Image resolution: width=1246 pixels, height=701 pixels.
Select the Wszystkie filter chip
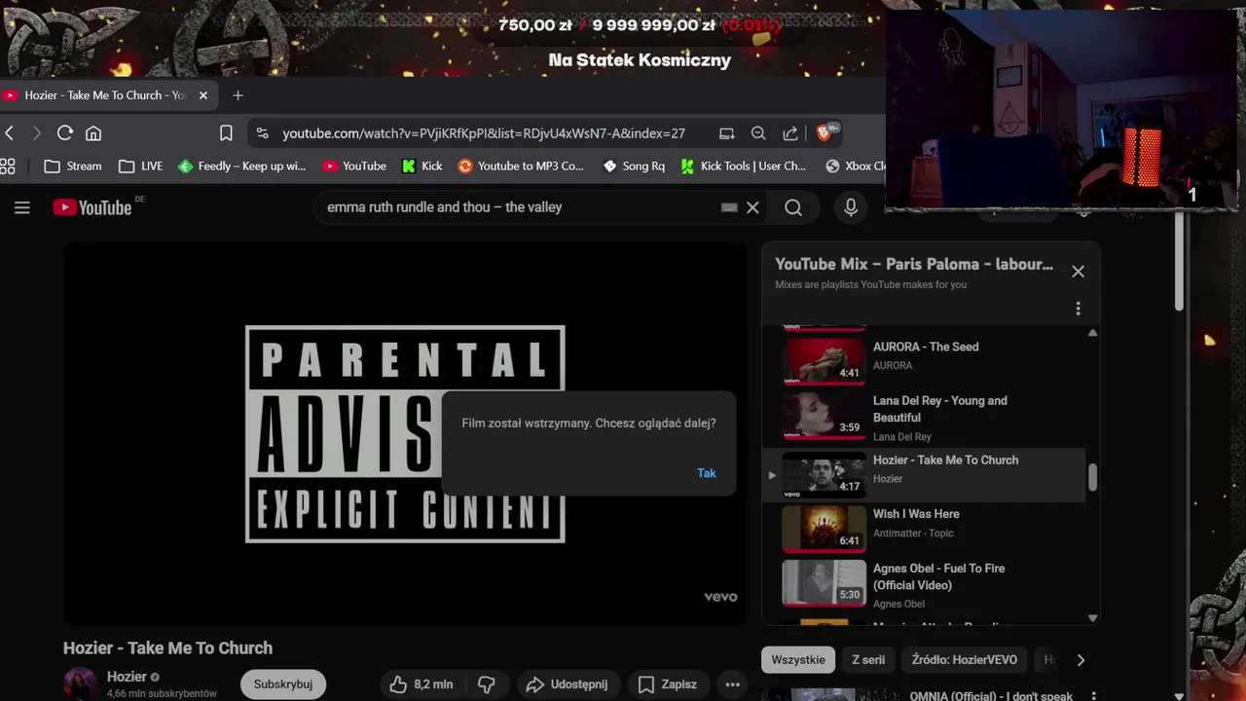point(798,660)
